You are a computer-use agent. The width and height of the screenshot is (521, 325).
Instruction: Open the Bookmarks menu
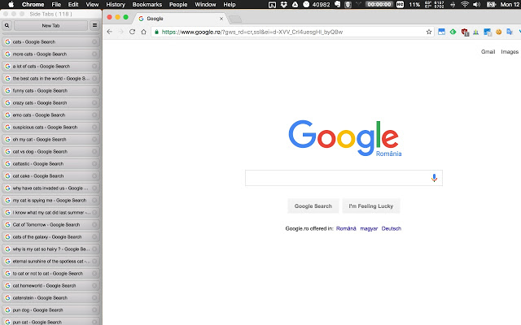147,5
